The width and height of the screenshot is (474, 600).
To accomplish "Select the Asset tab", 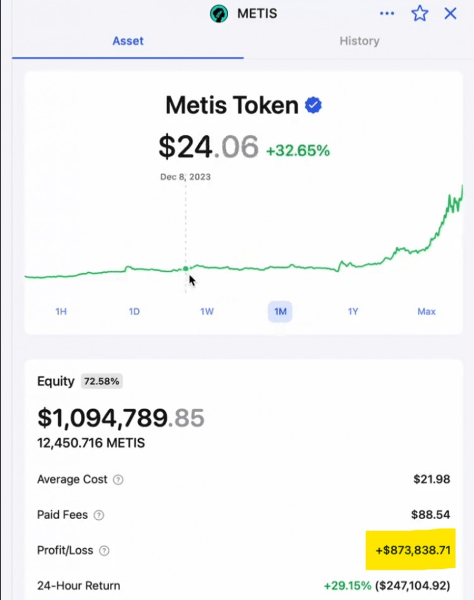I will tap(128, 41).
